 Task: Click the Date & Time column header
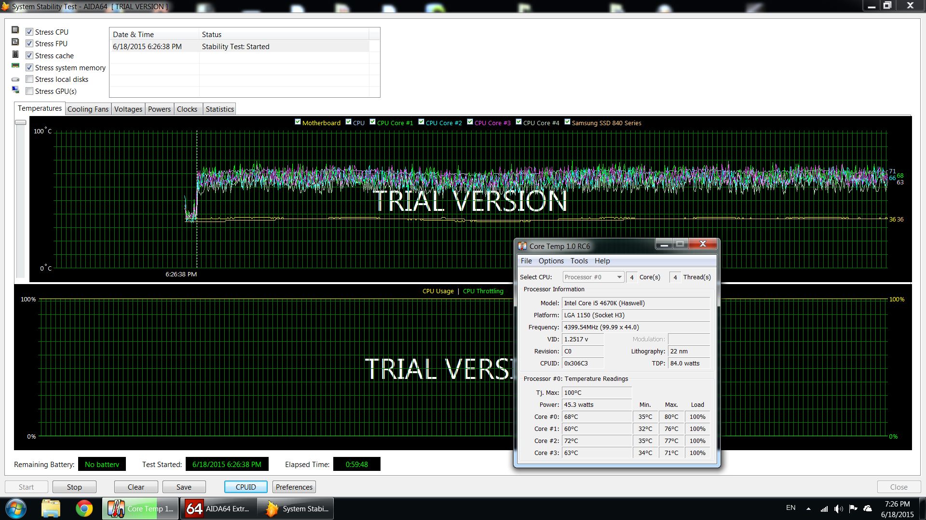click(x=154, y=34)
